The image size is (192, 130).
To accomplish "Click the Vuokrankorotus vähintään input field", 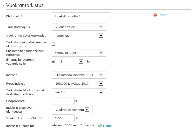I will tap(63, 118).
